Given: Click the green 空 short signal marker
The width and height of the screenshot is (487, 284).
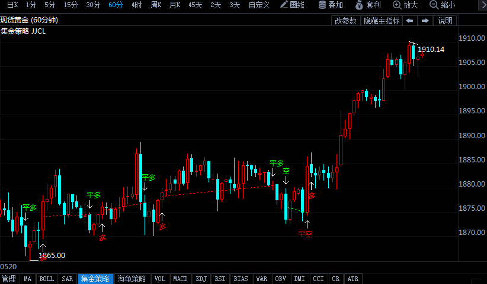Looking at the screenshot, I should (286, 171).
